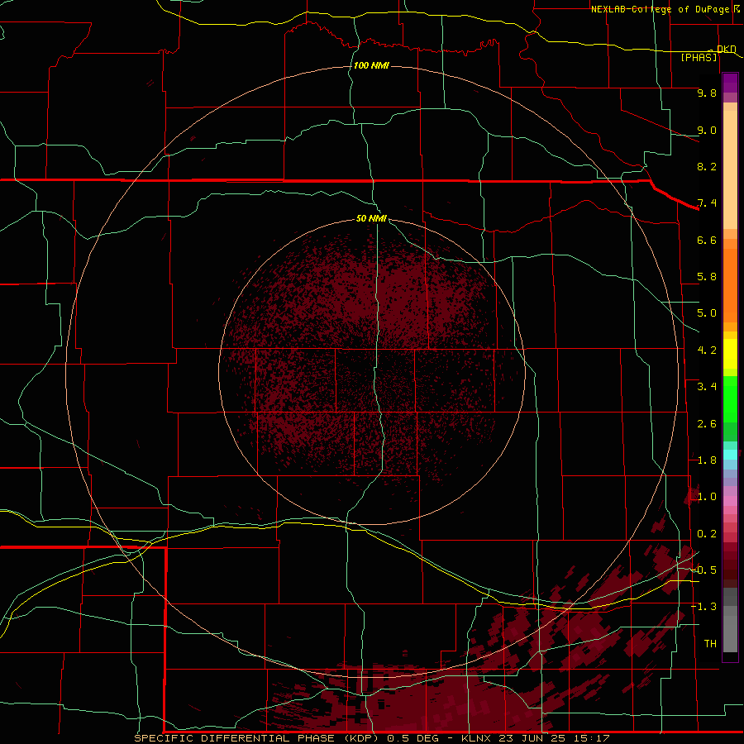Click the College of DuPage logo icon
The image size is (744, 744).
(x=737, y=8)
